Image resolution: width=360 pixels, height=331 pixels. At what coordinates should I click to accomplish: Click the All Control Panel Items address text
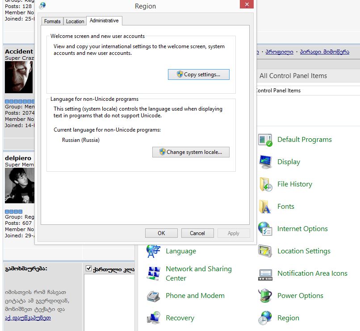click(x=293, y=76)
